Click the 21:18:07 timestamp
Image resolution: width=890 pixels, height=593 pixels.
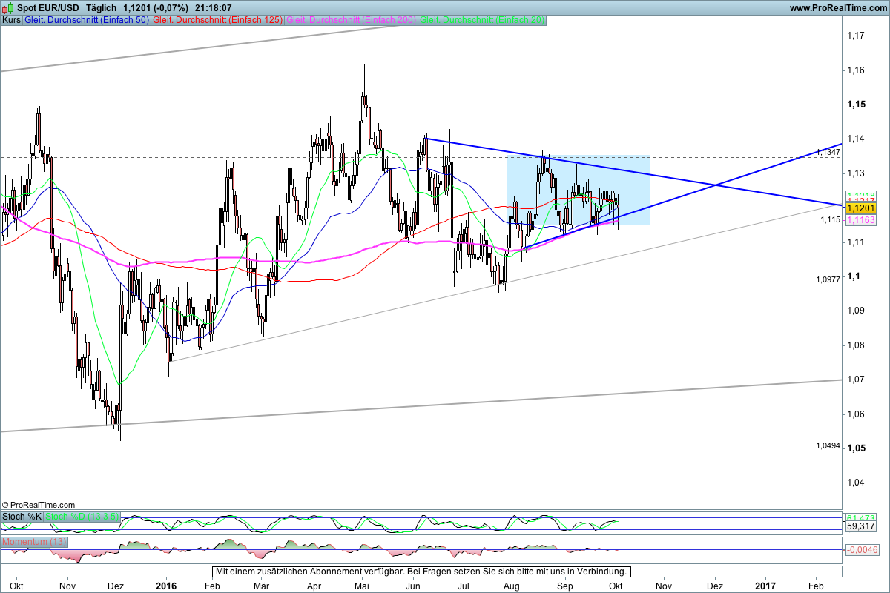(x=215, y=7)
